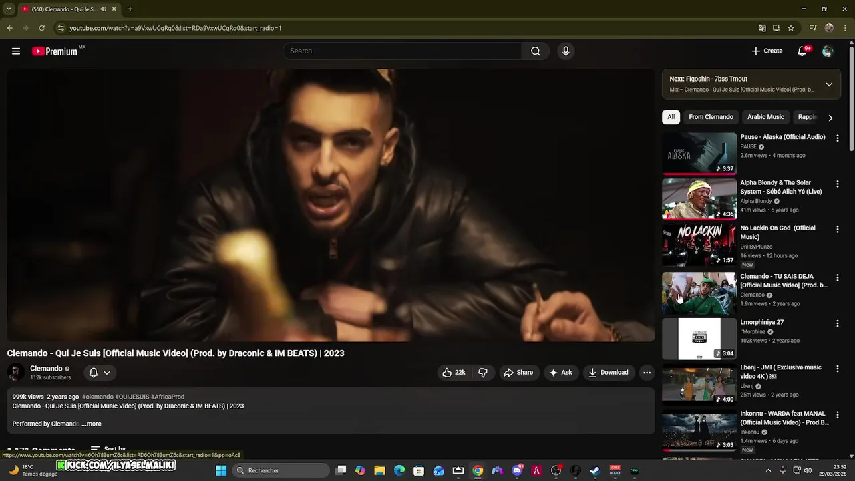Click the install app icon in address bar
This screenshot has width=855, height=481.
point(776,28)
